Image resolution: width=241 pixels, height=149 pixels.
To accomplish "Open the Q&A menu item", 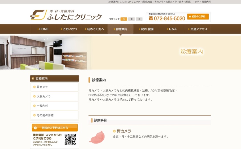I will click(x=172, y=29).
